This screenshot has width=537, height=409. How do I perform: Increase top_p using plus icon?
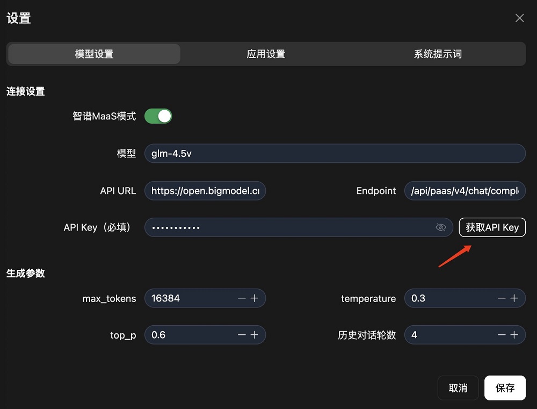pos(254,335)
